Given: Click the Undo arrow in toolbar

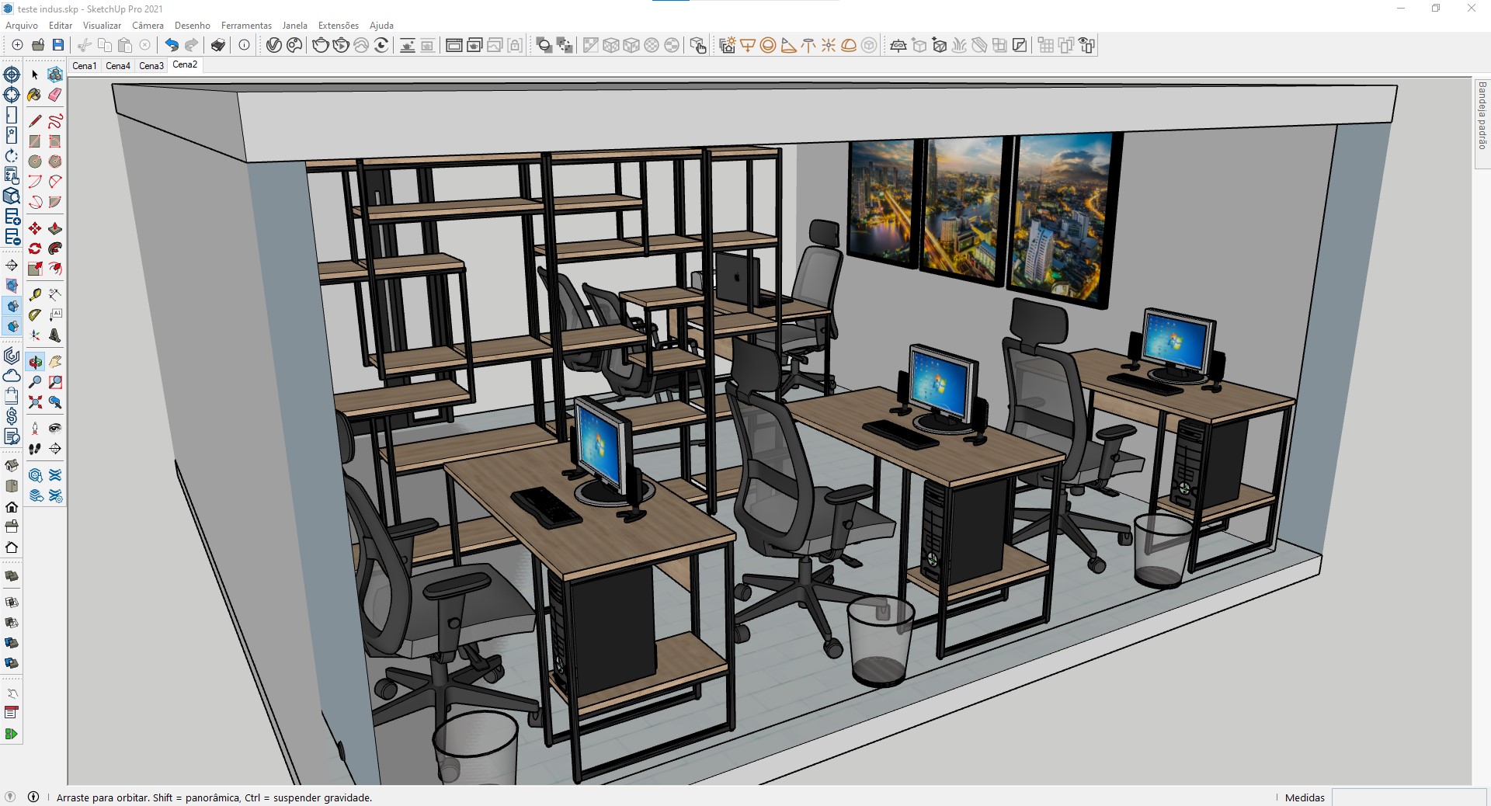Looking at the screenshot, I should (x=172, y=45).
